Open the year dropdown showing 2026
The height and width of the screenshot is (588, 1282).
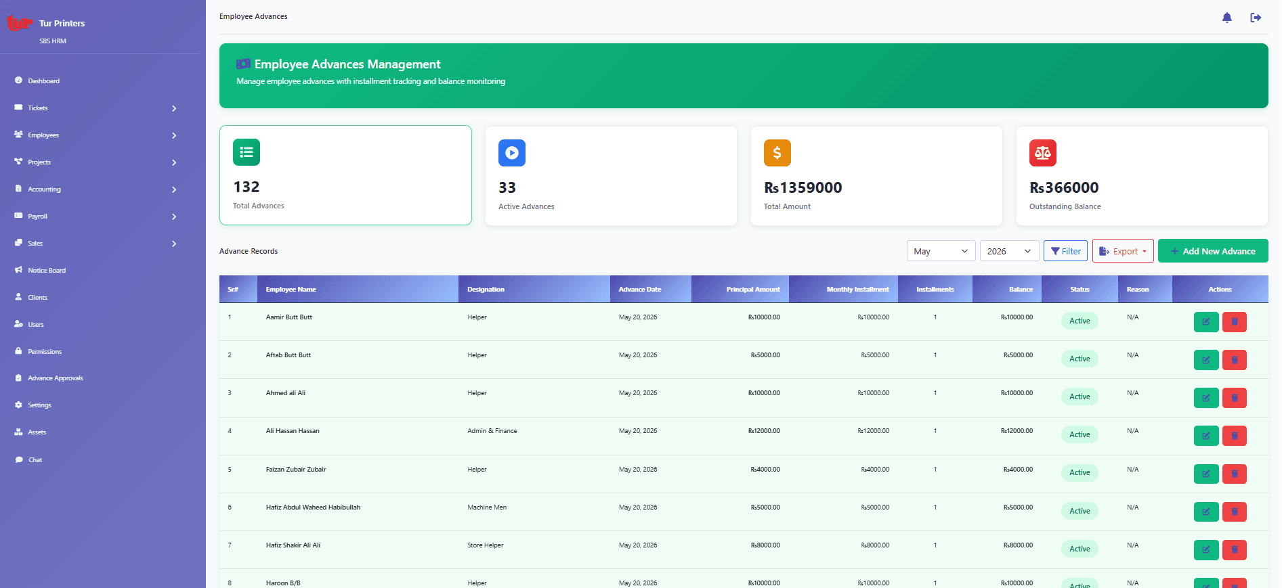pos(1009,251)
